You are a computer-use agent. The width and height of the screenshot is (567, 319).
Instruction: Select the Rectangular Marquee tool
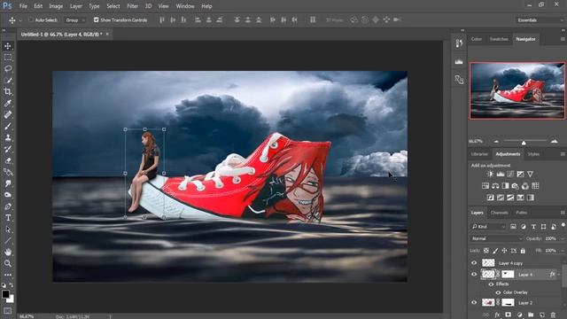[8, 58]
